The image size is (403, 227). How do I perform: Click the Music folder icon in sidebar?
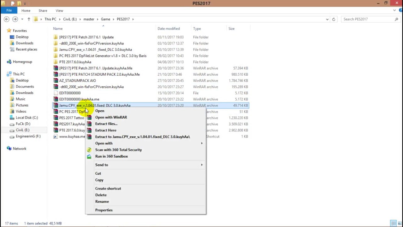click(x=12, y=99)
